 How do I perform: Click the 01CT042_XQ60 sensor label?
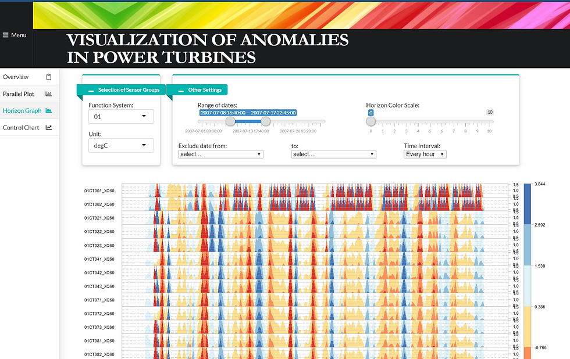pos(99,272)
